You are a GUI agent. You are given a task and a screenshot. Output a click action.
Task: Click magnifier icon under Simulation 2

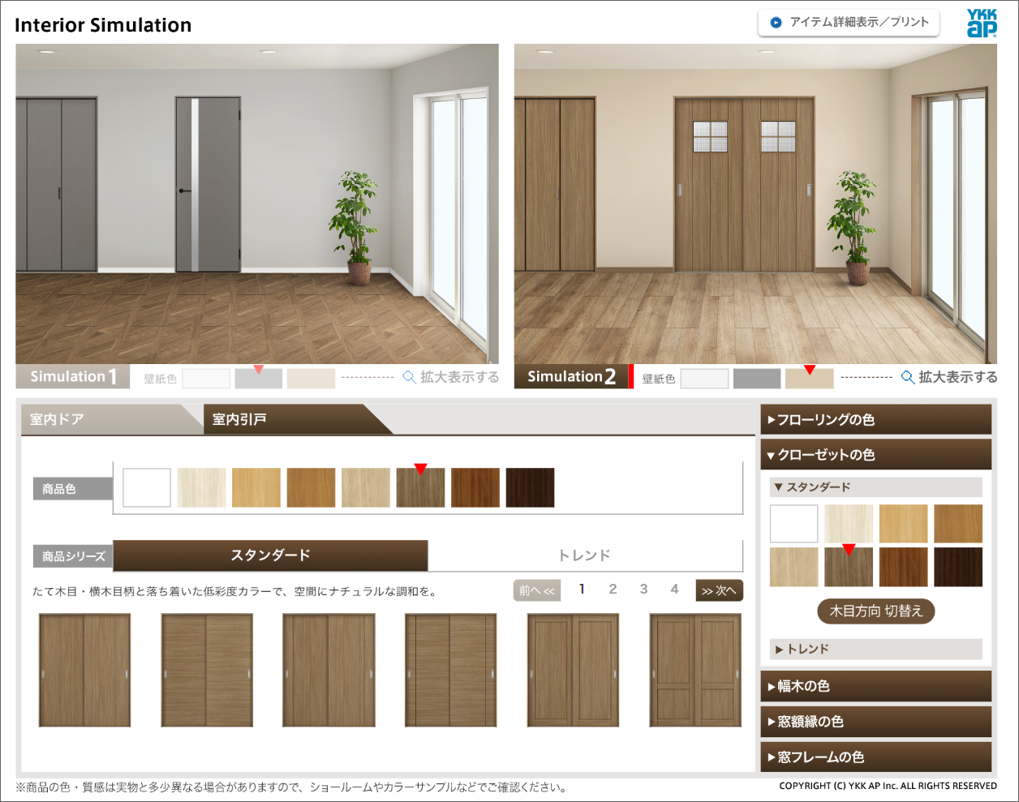[908, 377]
